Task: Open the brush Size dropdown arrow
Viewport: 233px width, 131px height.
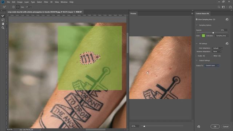Action: pyautogui.click(x=31, y=7)
